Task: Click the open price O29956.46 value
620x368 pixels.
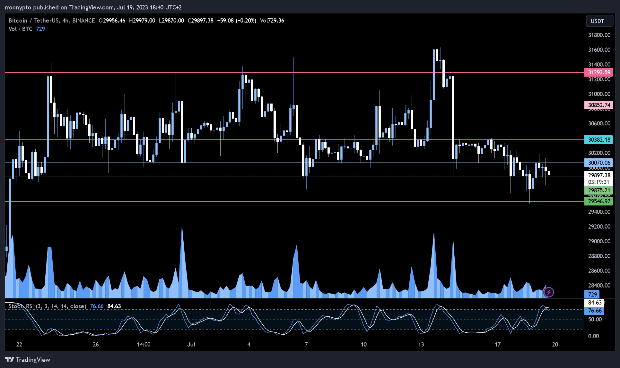Action: pyautogui.click(x=112, y=21)
